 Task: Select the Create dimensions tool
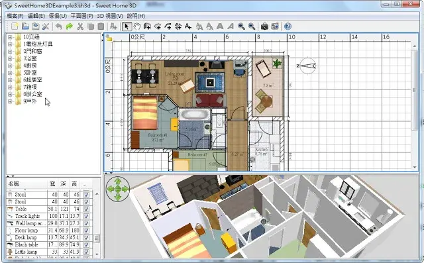tap(178, 26)
